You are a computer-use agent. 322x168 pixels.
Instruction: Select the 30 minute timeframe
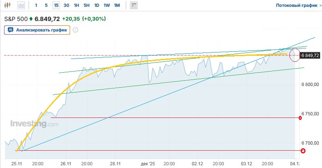pyautogui.click(x=66, y=6)
